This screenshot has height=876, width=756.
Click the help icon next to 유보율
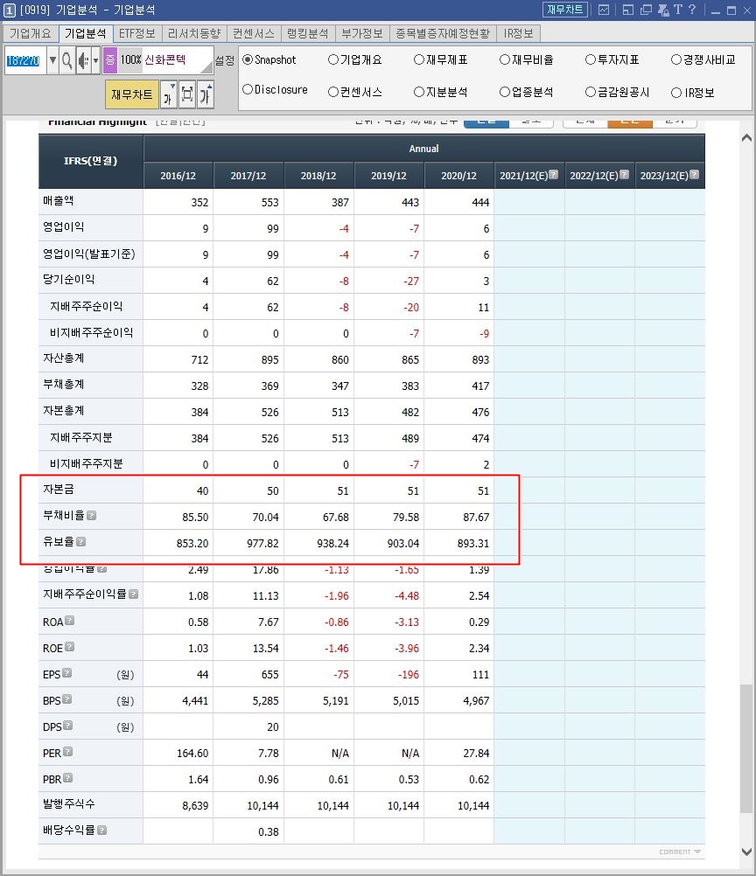[81, 541]
